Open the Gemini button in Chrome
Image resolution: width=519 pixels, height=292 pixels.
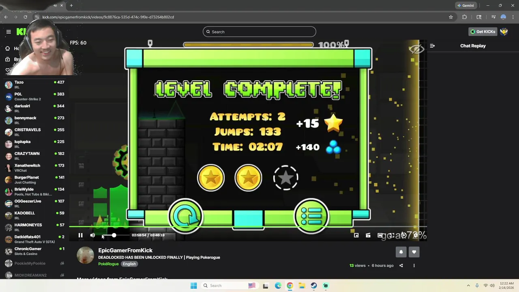(465, 6)
